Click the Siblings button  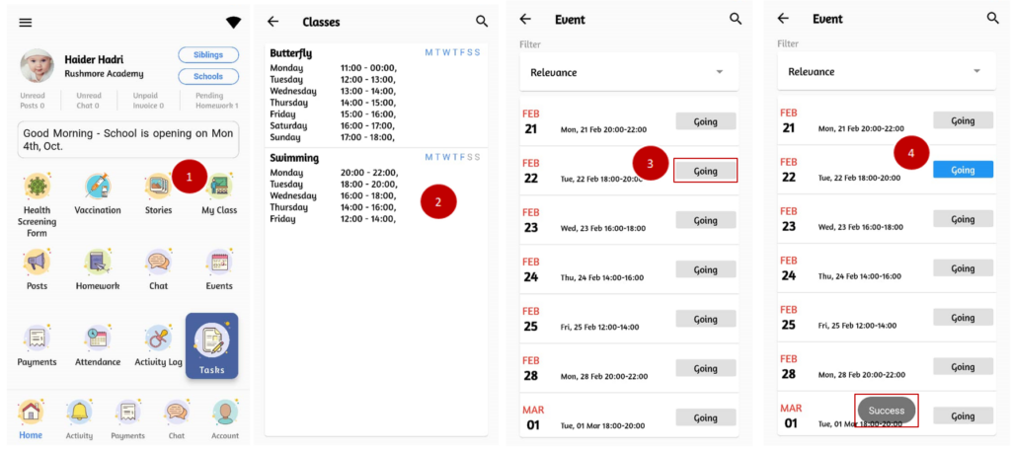click(x=208, y=54)
